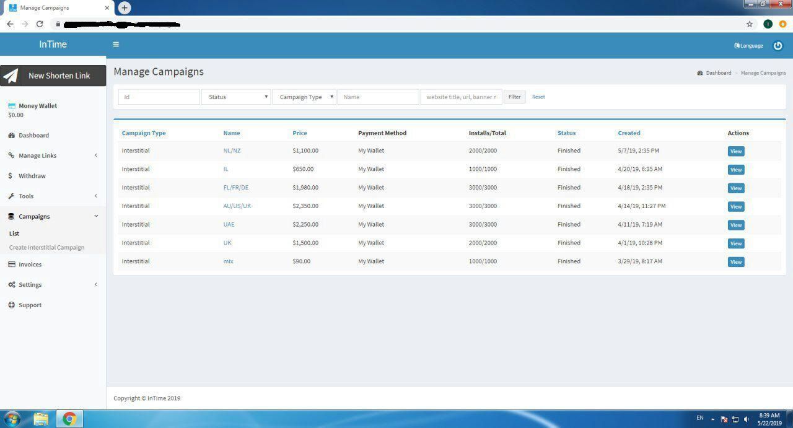Bookmark page with star icon
Screen dimensions: 793x428
750,24
